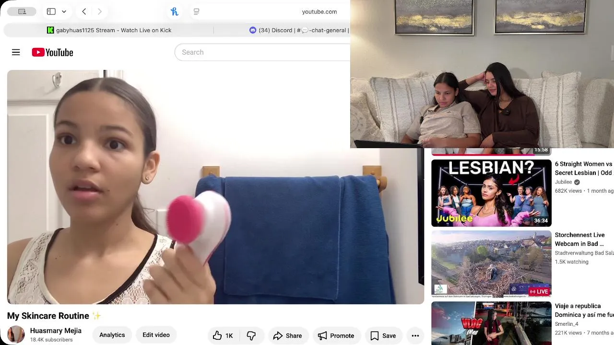Click the reader view icon beside address
Viewport: 614px width, 345px height.
[196, 11]
